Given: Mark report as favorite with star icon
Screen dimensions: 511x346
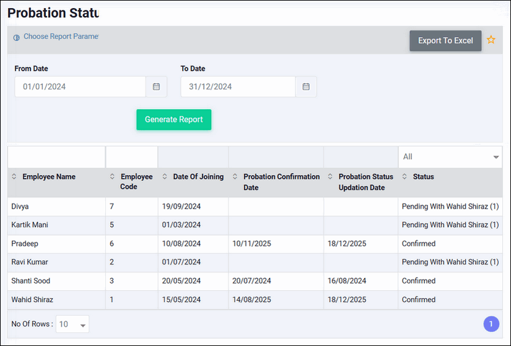Looking at the screenshot, I should tap(491, 40).
